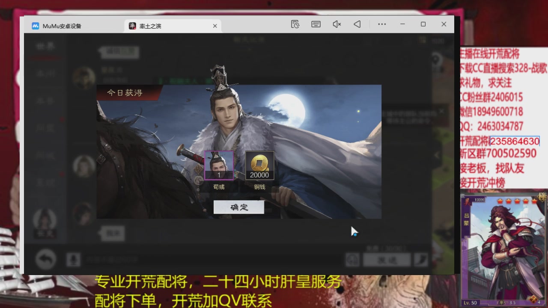Viewport: 548px width, 308px height.
Task: Dismiss the dimmed notification with the X
Action: (x=441, y=111)
